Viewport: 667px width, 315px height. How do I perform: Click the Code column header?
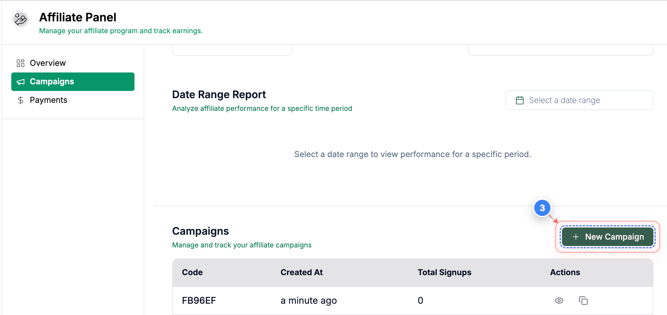192,272
